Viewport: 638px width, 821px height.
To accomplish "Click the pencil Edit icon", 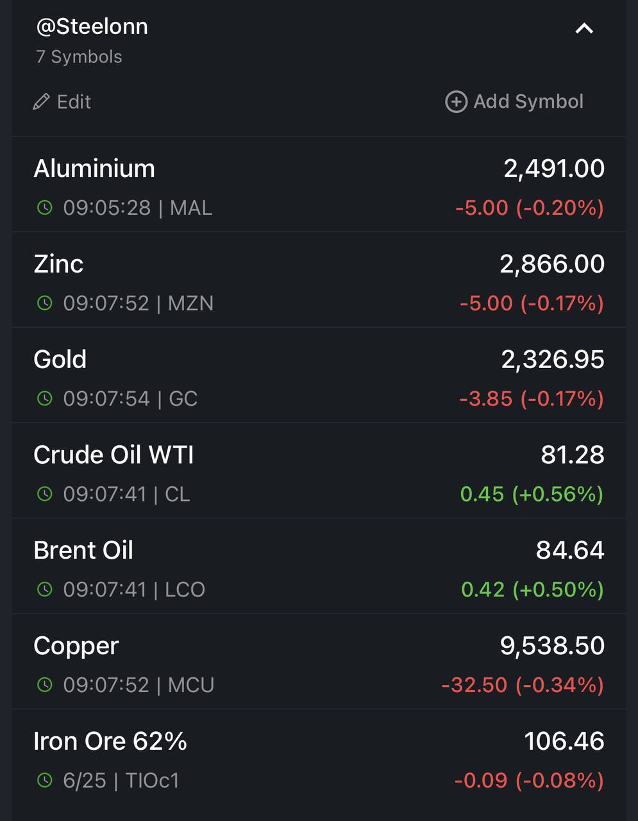I will click(x=41, y=101).
